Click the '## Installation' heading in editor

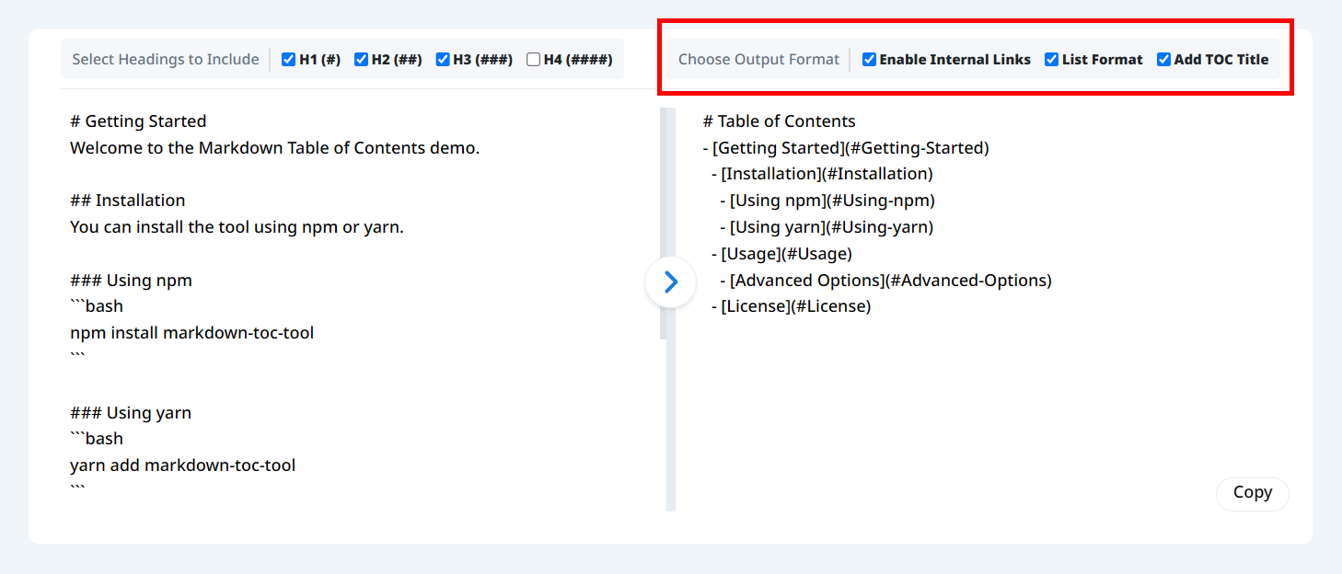[x=128, y=201]
